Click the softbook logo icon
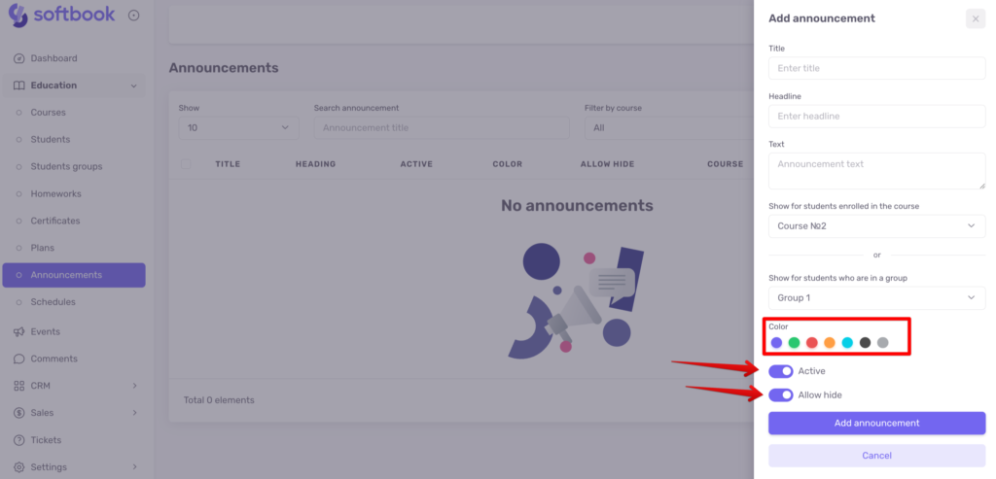The image size is (996, 479). coord(18,16)
